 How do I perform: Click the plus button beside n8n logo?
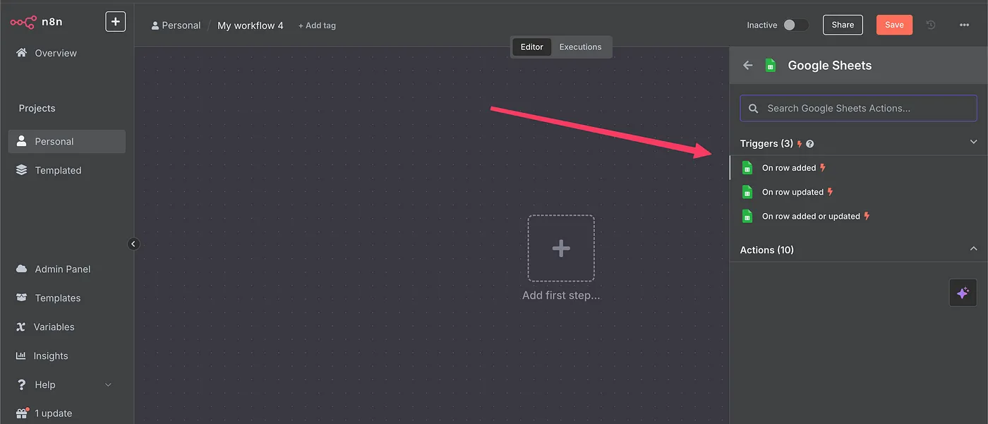[x=116, y=22]
